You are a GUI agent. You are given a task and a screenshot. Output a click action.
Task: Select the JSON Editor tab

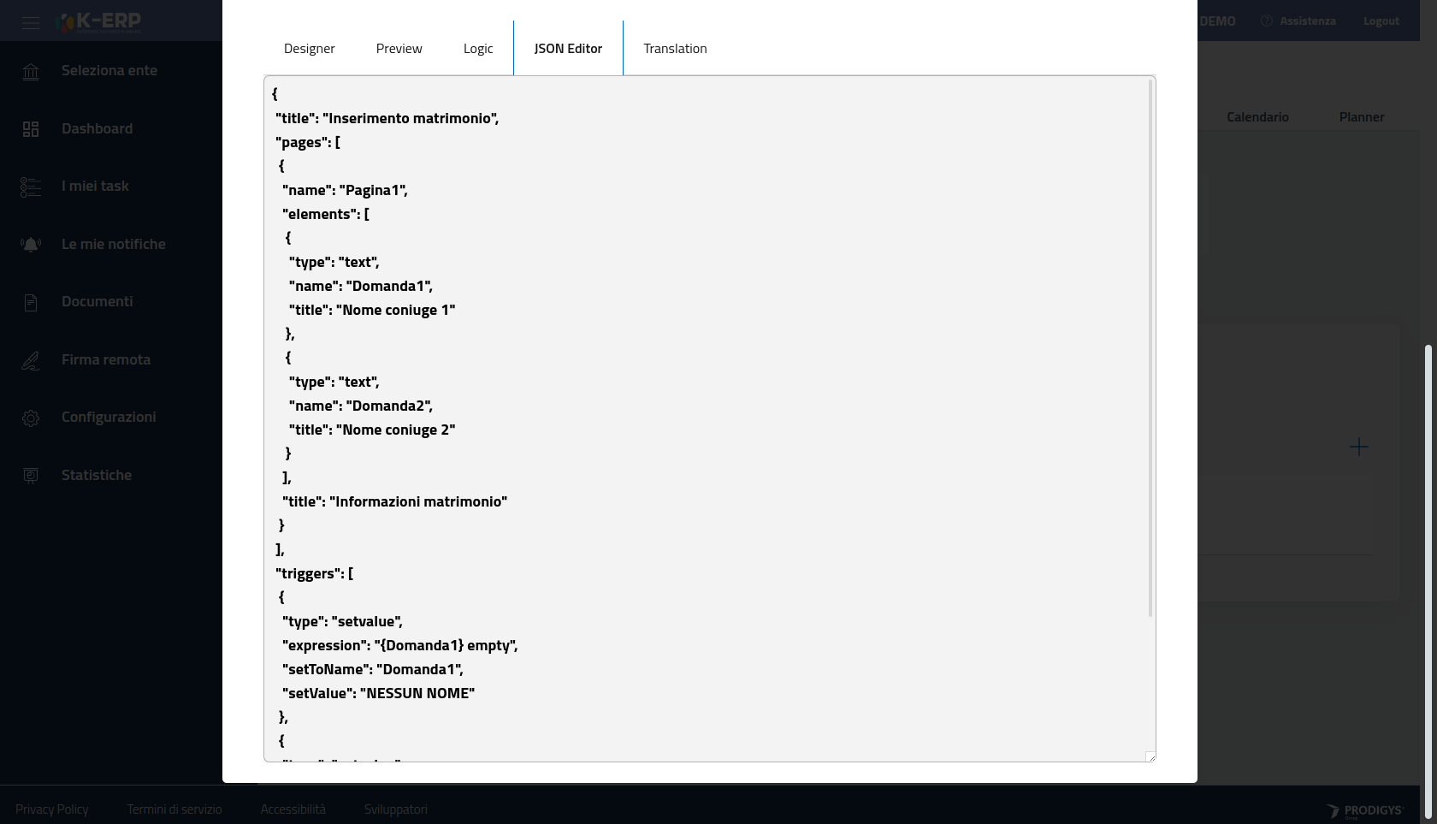(x=568, y=49)
